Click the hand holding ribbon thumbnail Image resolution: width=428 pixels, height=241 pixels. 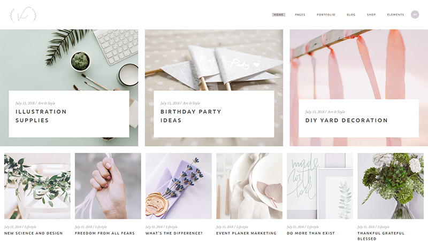[108, 186]
